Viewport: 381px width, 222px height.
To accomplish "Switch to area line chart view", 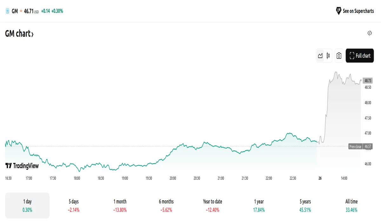I will 320,56.
